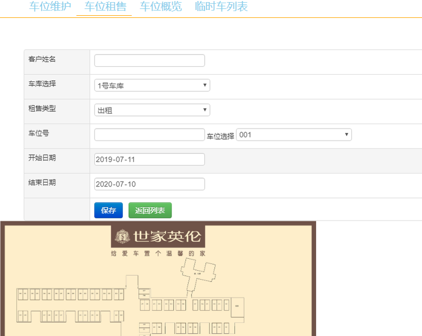The height and width of the screenshot is (336, 422).
Task: Click the slogan 给爱车置个温馨的家
Action: click(158, 253)
